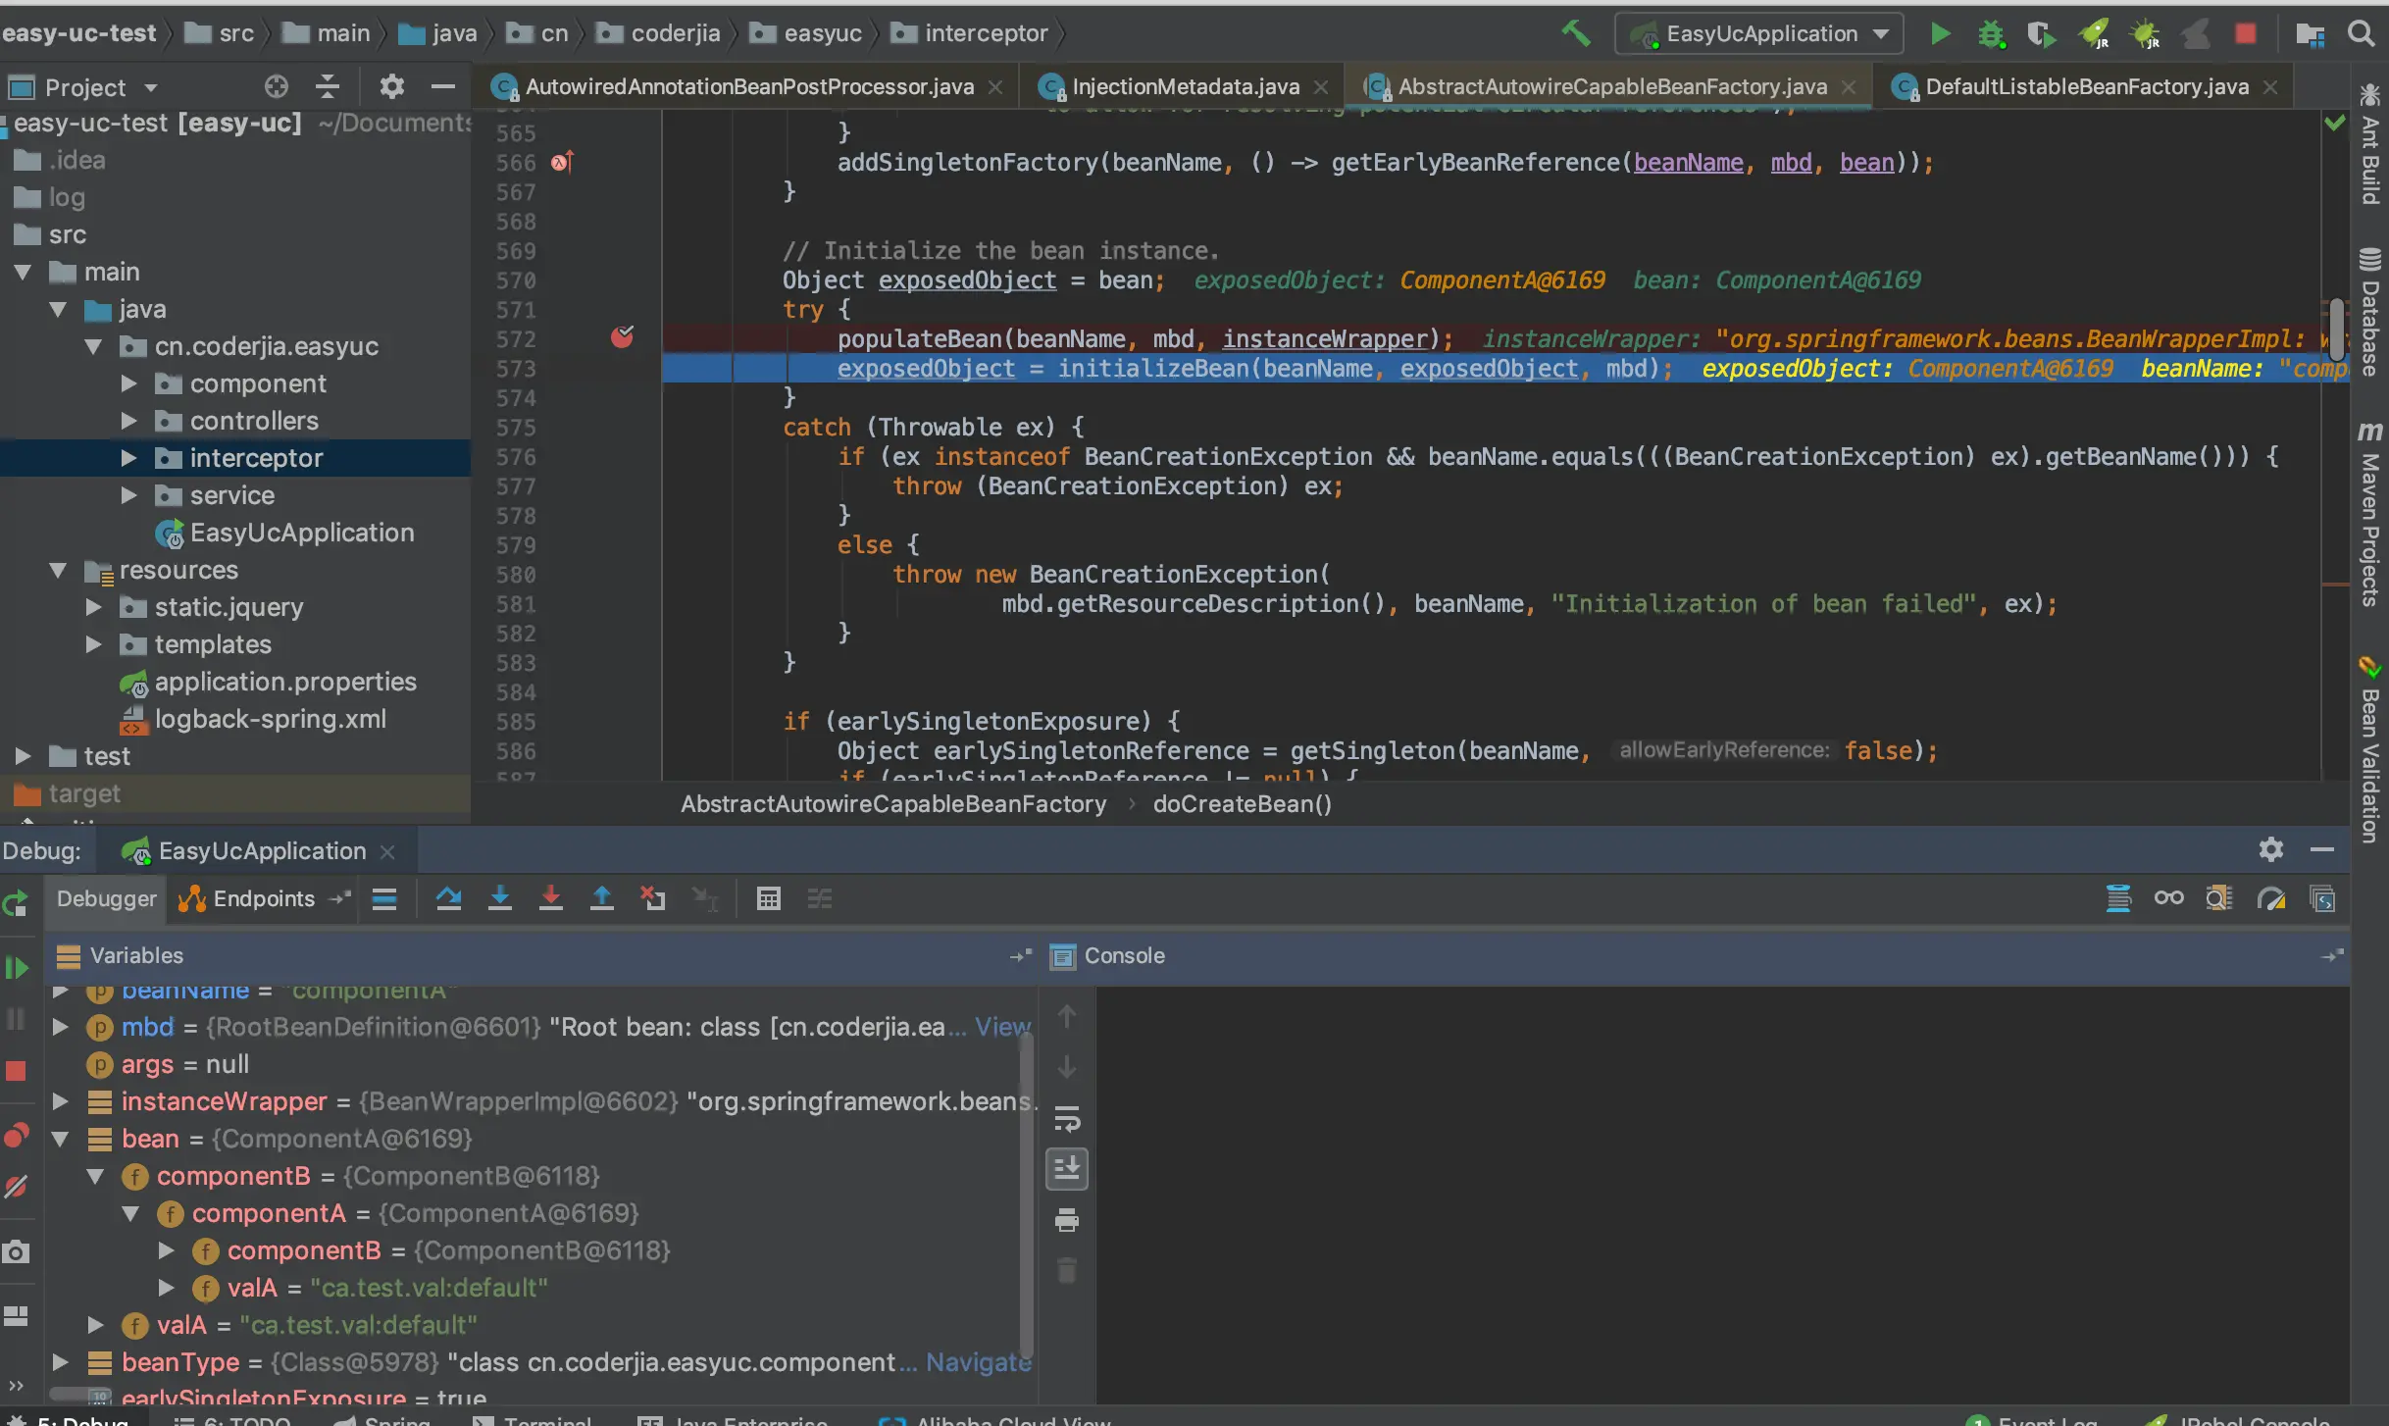Open the Evaluate Expression calculator icon
Viewport: 2389px width, 1426px height.
click(769, 898)
